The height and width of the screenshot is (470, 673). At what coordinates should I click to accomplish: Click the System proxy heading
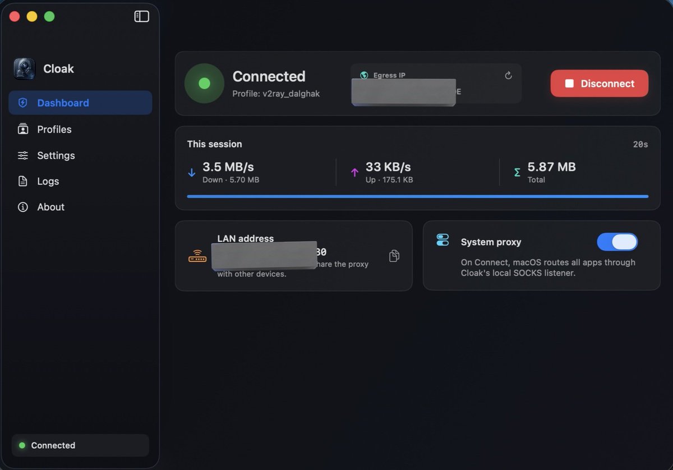491,242
